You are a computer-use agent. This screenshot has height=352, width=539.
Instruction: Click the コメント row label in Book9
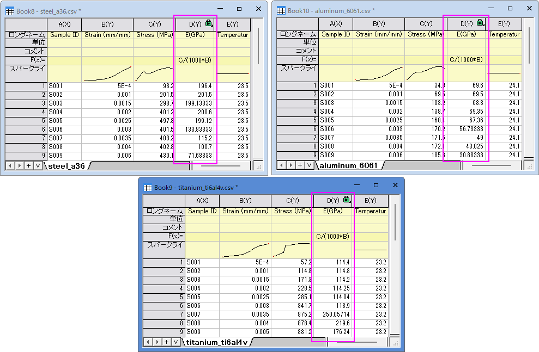tap(164, 227)
